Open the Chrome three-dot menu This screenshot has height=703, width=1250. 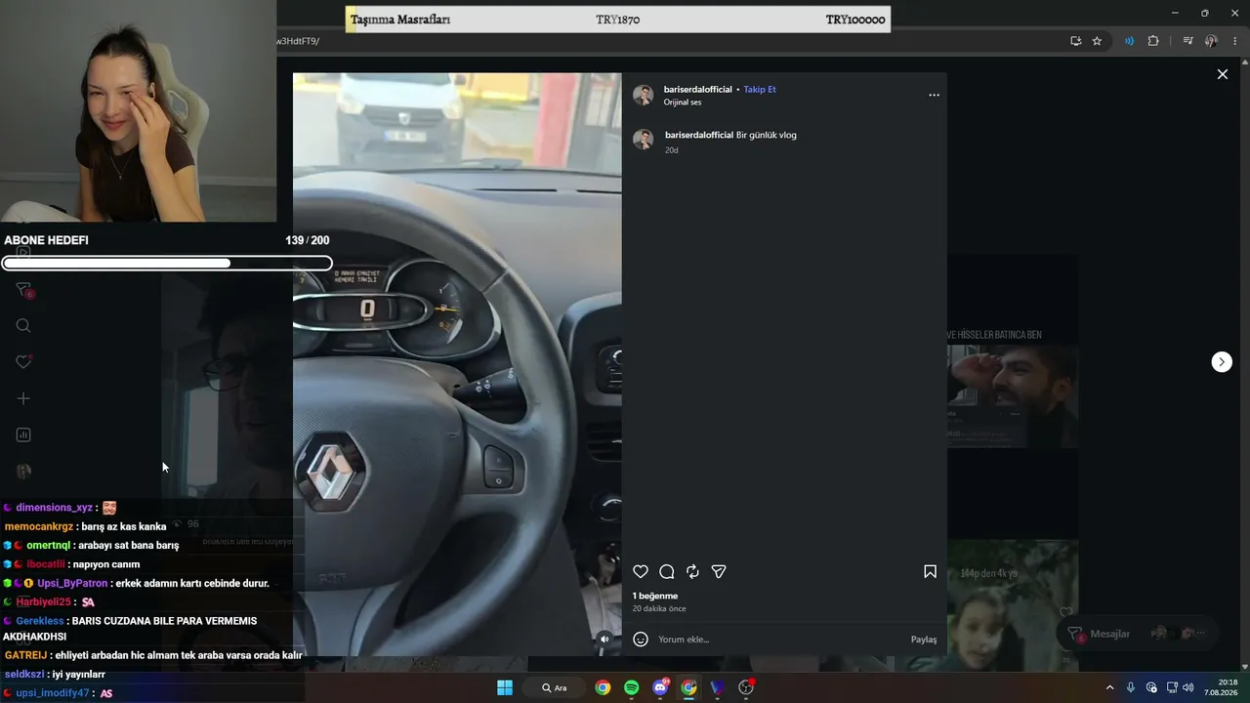[1235, 41]
